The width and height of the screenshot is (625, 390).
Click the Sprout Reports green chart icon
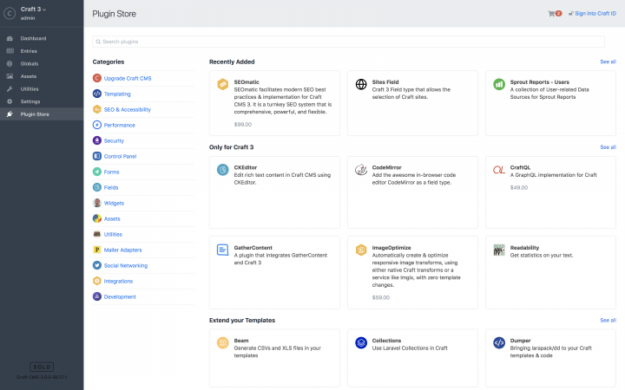[x=499, y=84]
